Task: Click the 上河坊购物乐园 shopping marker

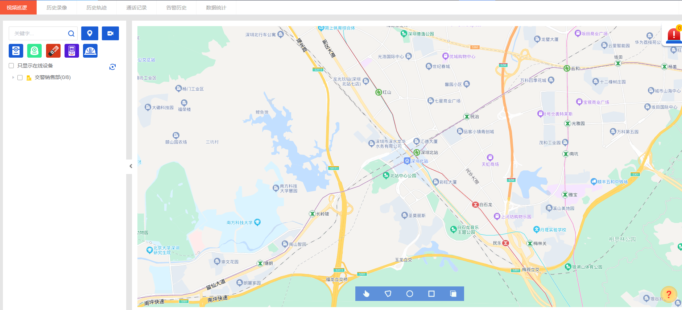Action: 497,216
